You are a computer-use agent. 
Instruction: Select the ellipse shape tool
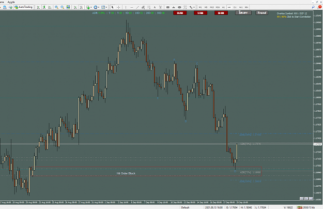(x=179, y=7)
